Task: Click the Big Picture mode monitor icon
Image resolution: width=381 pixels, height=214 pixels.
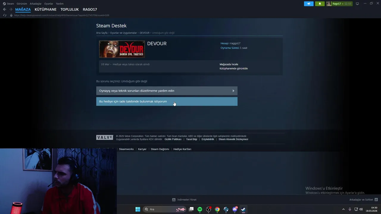Action: tap(357, 4)
